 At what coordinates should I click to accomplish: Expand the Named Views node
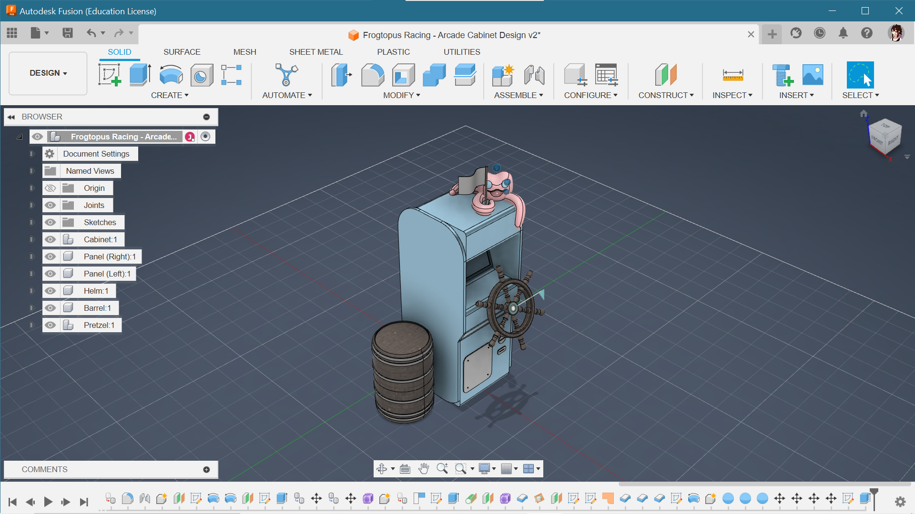pos(32,171)
